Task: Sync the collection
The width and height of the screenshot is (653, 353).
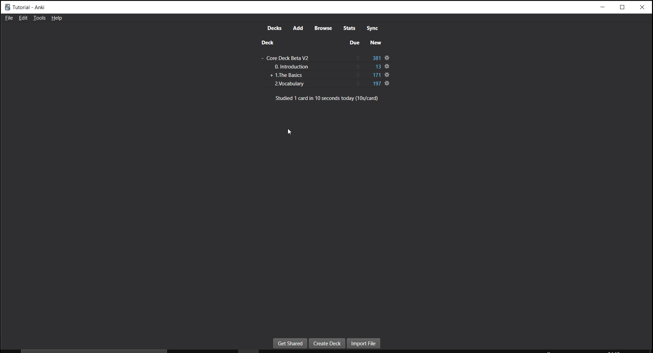Action: click(372, 28)
